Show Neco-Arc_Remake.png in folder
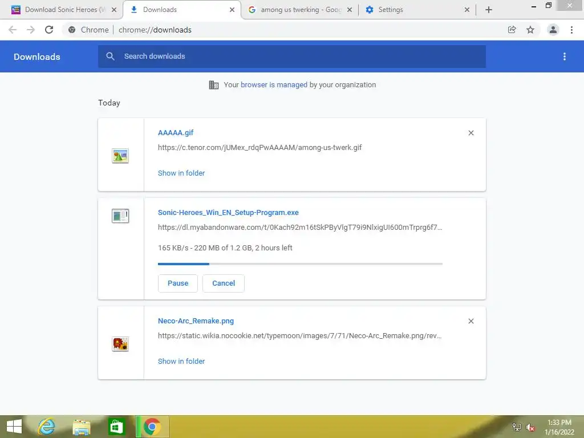 (181, 361)
